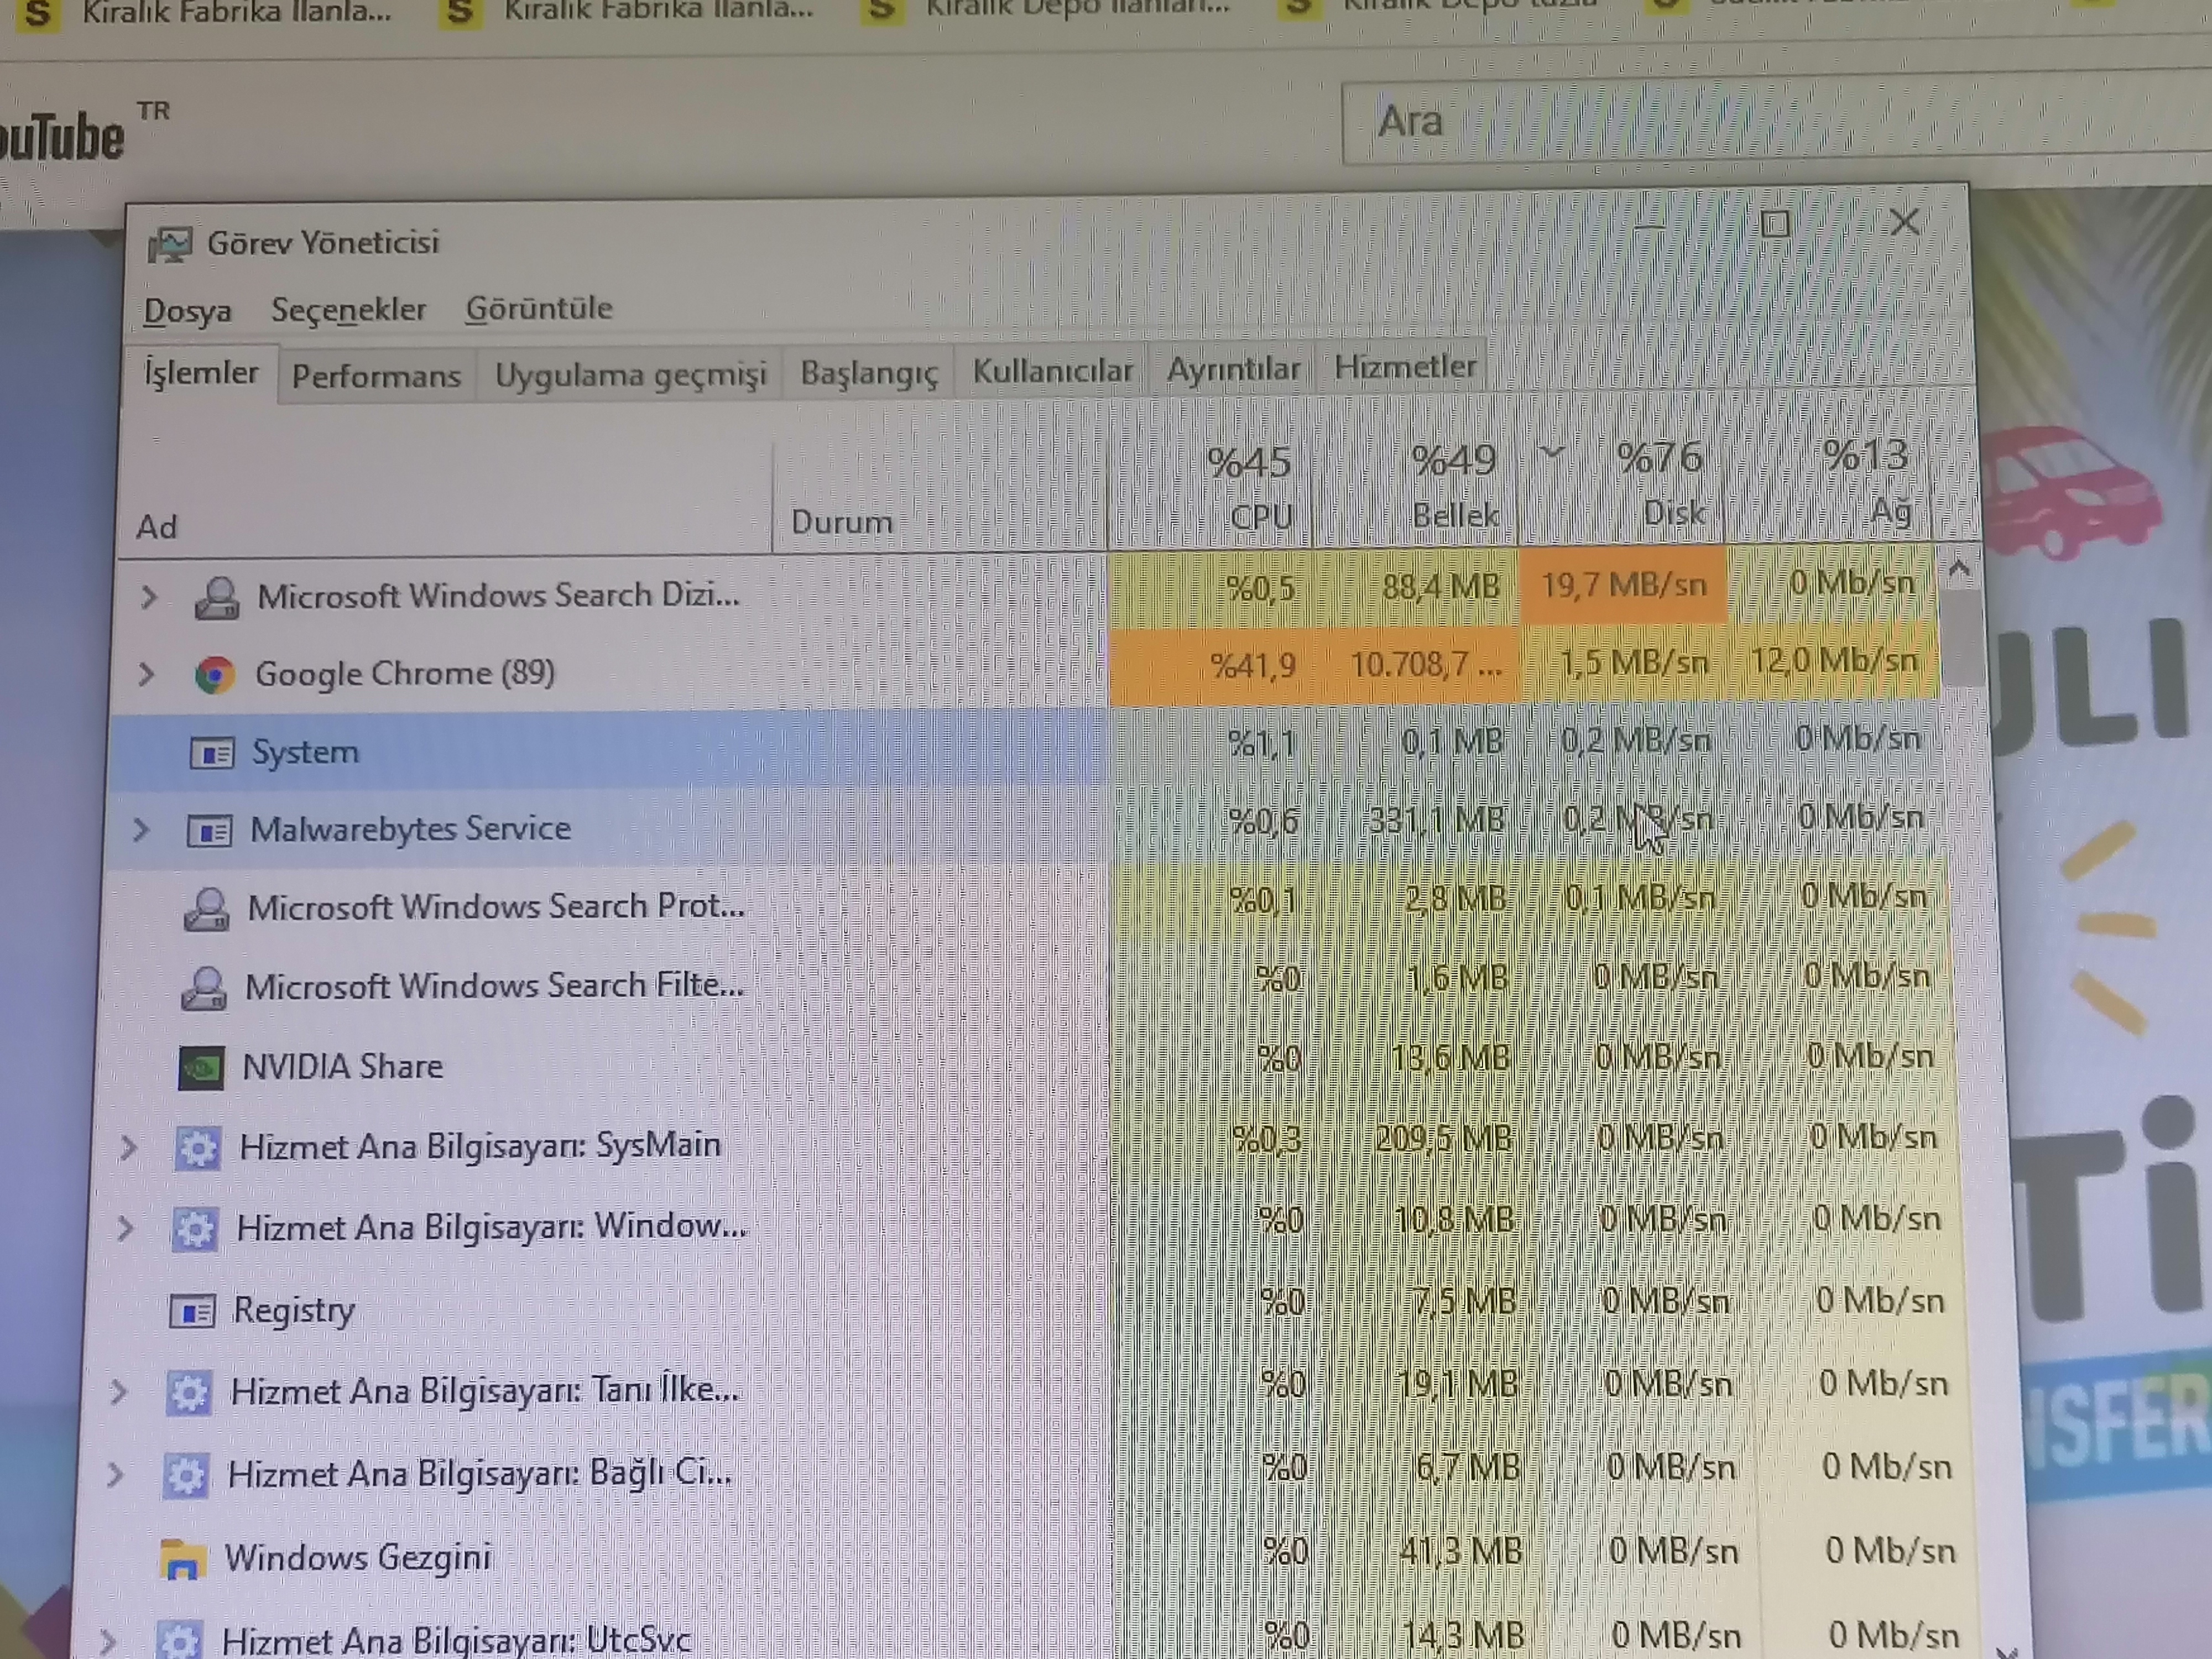Expand the Google Chrome (89) process group
Screen dimensions: 2212x1659
(146, 675)
